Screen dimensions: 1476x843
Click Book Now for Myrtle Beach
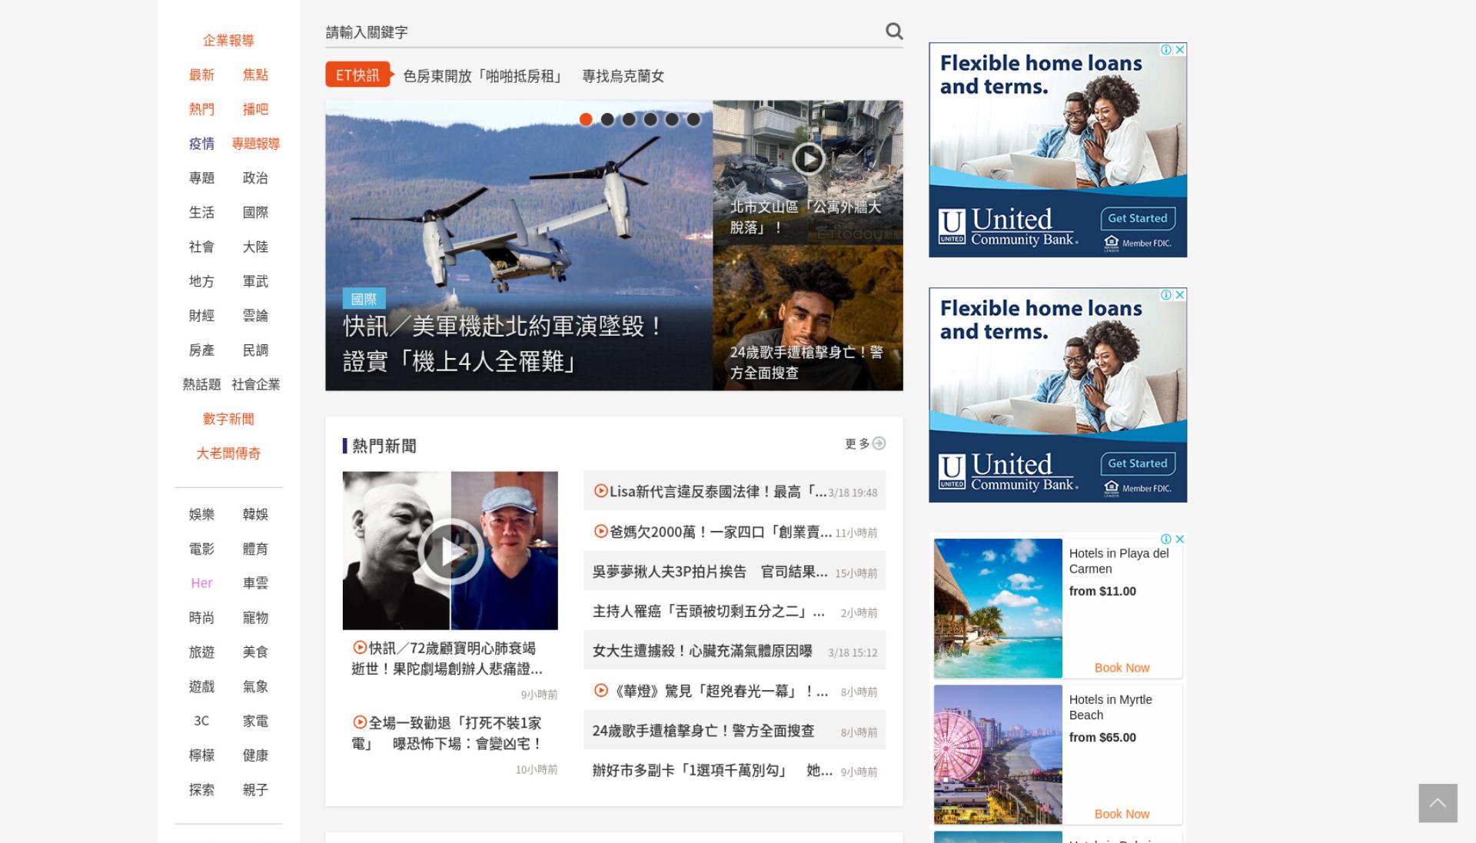pyautogui.click(x=1122, y=814)
